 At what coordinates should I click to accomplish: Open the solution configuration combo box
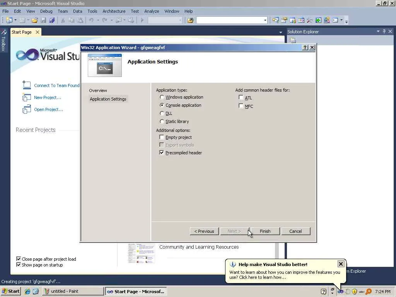pos(165,20)
